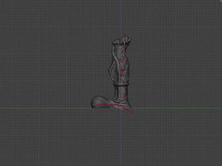
Task: Click the 3D cursor at the world origin
Action: coord(121,108)
